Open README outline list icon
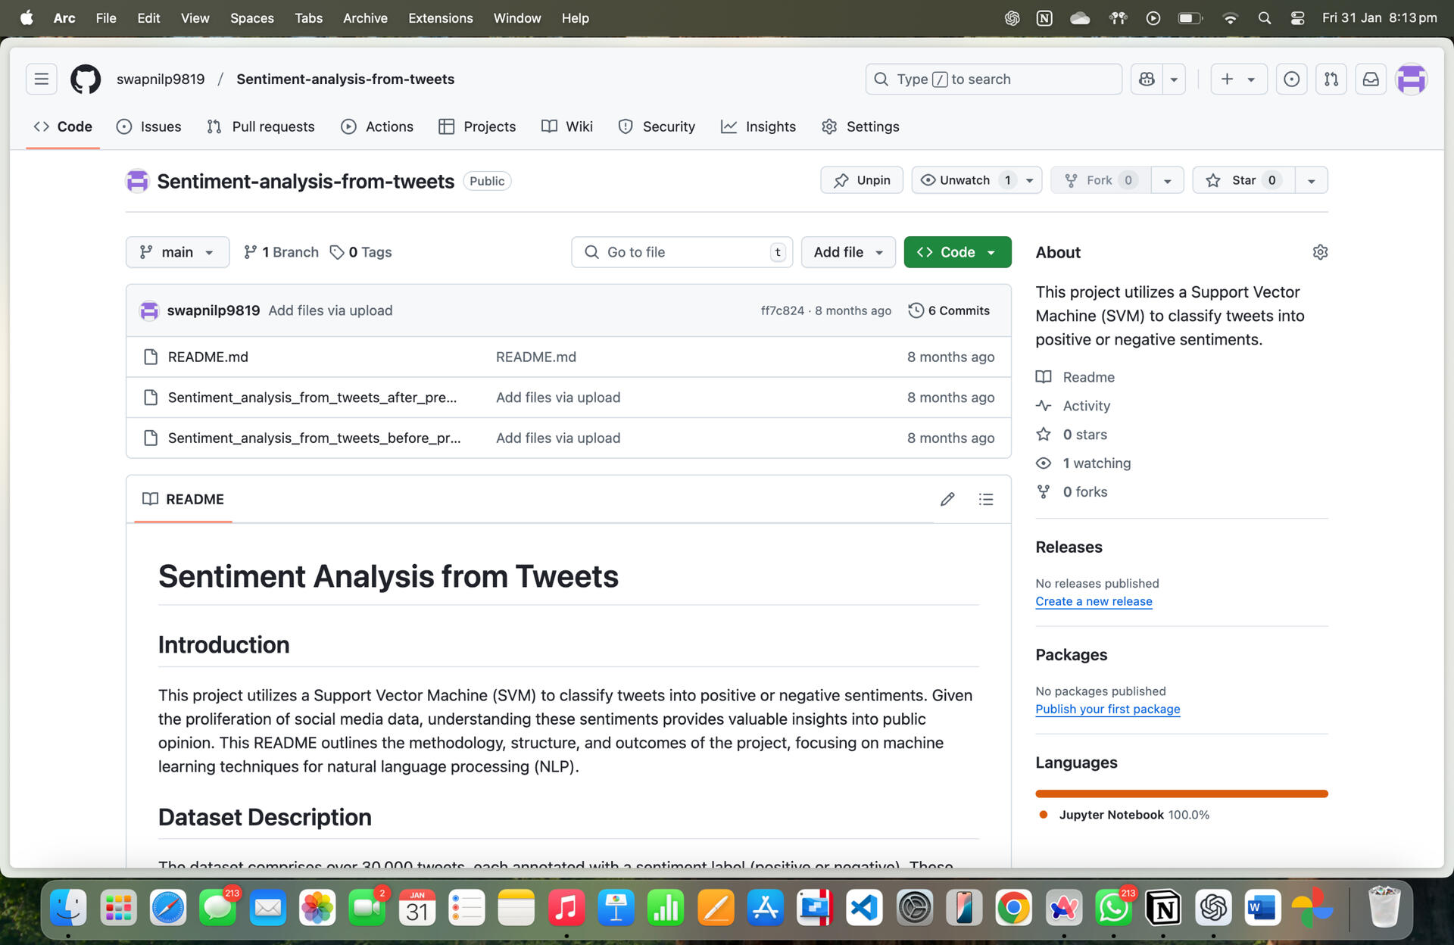Image resolution: width=1454 pixels, height=945 pixels. coord(985,499)
